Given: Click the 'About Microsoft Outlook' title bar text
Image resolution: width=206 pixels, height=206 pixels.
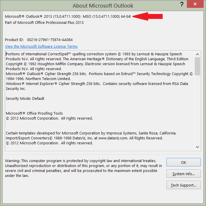Looking at the screenshot, I should (x=103, y=6).
